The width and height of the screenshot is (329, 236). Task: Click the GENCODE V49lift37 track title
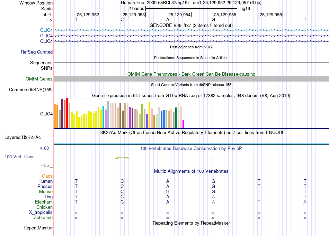(x=191, y=25)
